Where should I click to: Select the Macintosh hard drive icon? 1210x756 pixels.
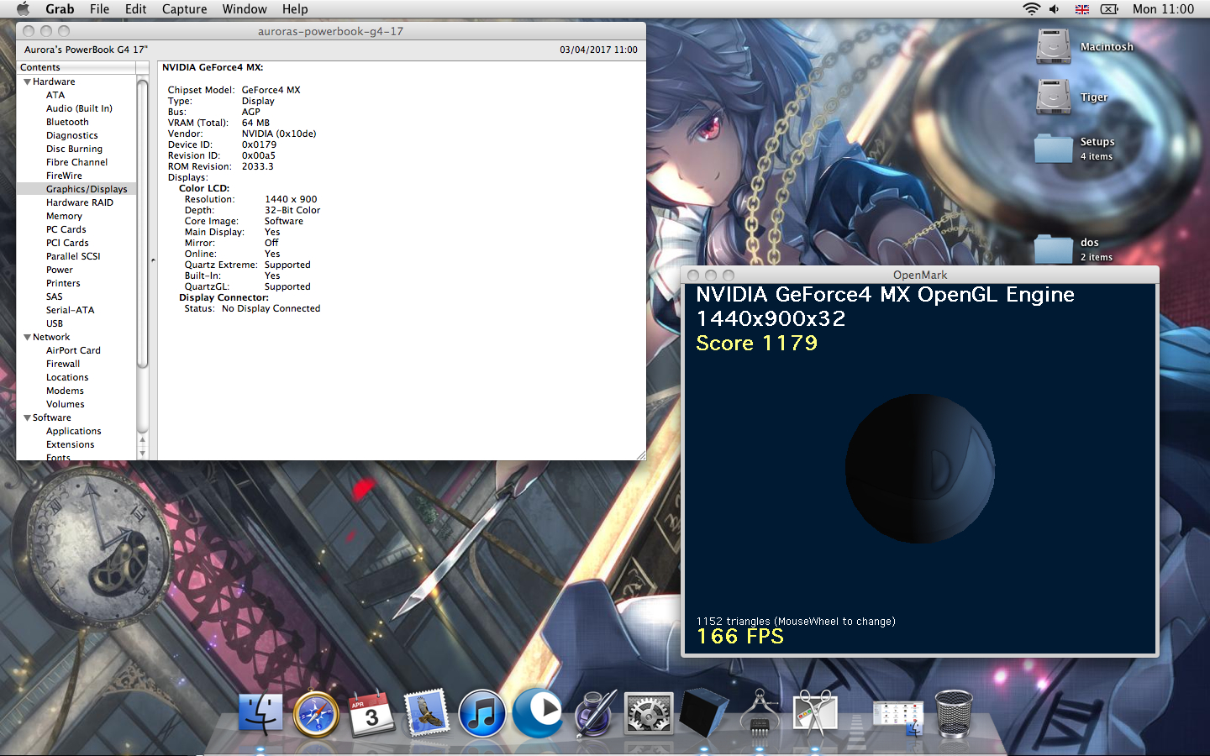[1054, 47]
